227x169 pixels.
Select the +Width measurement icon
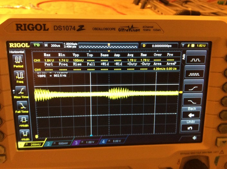click(23, 120)
